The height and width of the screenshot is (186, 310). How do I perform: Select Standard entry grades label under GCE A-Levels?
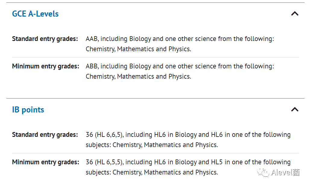point(45,39)
